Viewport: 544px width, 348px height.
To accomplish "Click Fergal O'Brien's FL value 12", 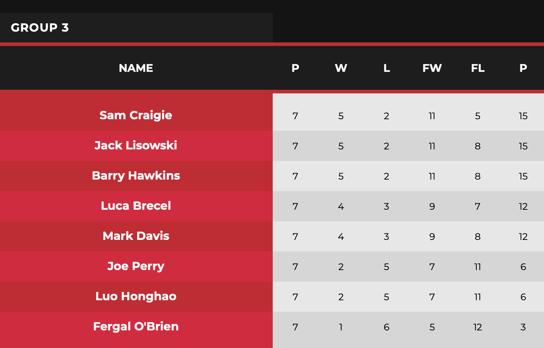I will coord(477,327).
